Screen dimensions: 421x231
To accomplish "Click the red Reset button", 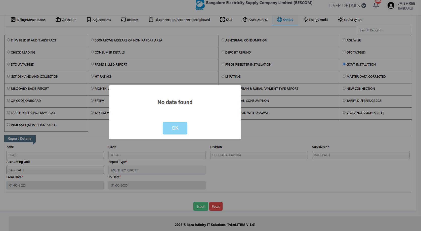I will (216, 206).
